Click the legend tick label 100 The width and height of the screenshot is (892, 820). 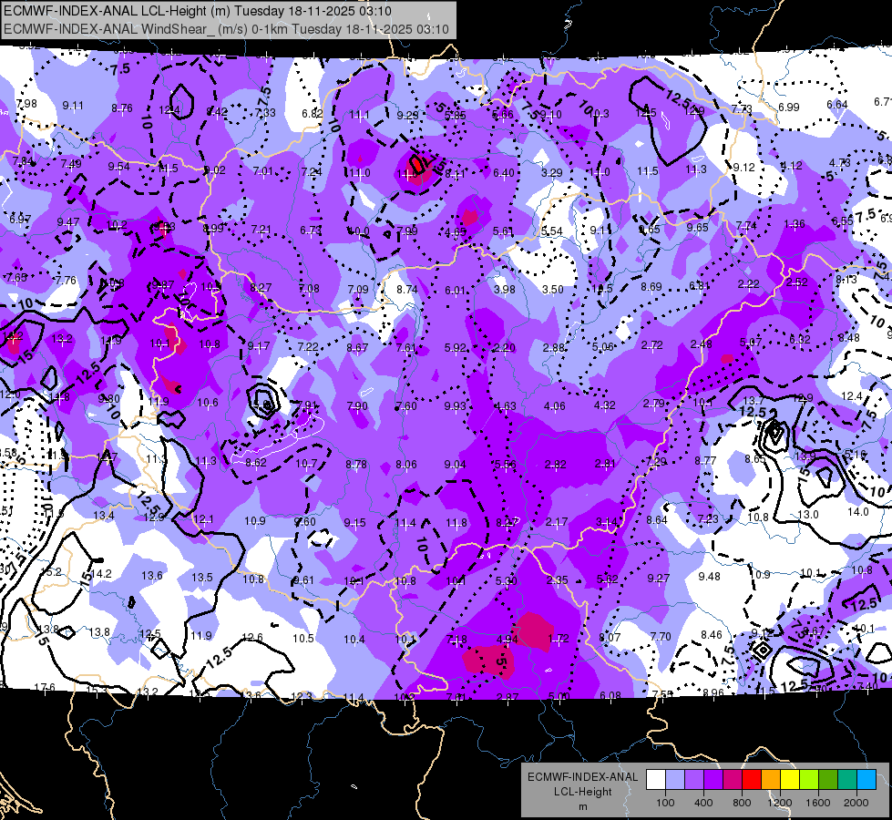click(665, 803)
